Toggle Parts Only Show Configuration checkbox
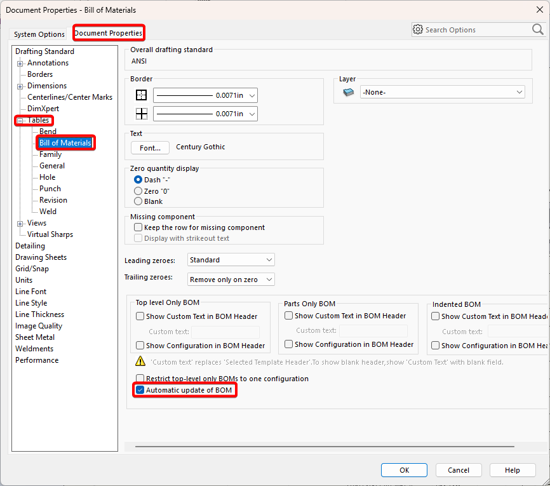Image resolution: width=550 pixels, height=486 pixels. 289,344
